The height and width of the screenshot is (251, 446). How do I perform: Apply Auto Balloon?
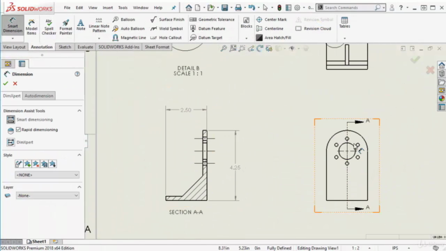[128, 29]
